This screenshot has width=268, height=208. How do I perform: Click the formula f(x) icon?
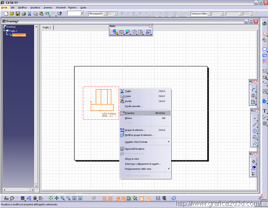point(6,198)
